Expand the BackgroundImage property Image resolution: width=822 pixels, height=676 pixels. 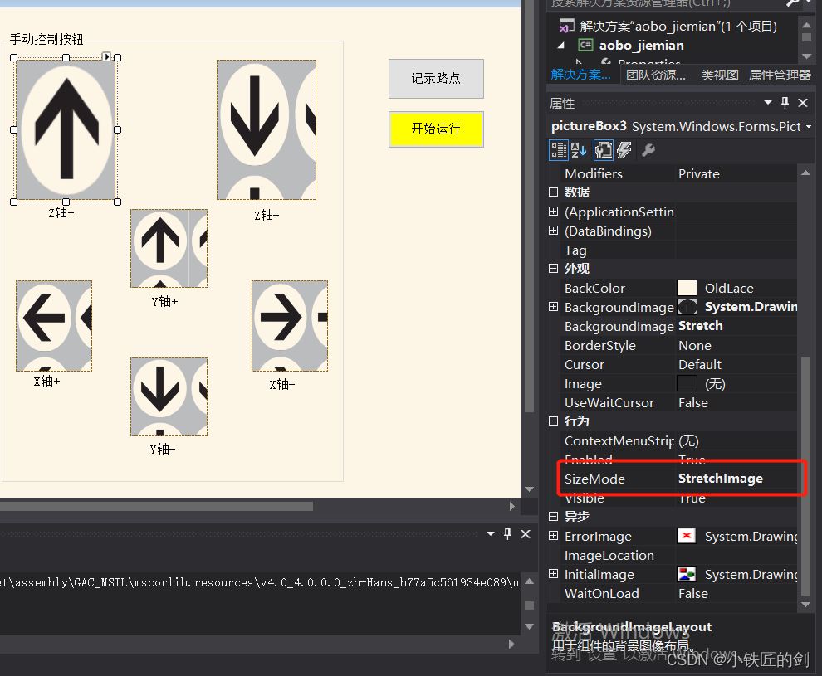[x=553, y=307]
